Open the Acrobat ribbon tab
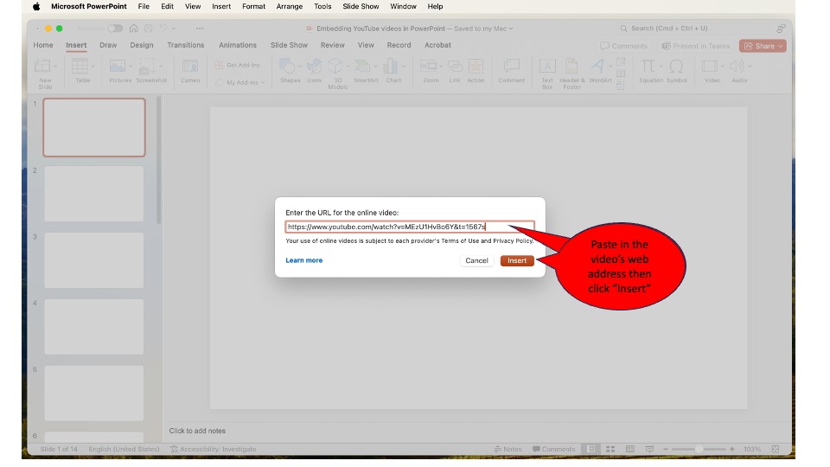Image resolution: width=830 pixels, height=467 pixels. coord(437,45)
